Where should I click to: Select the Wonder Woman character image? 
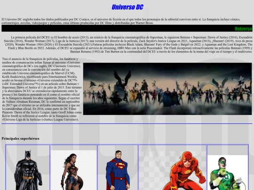click(x=74, y=170)
